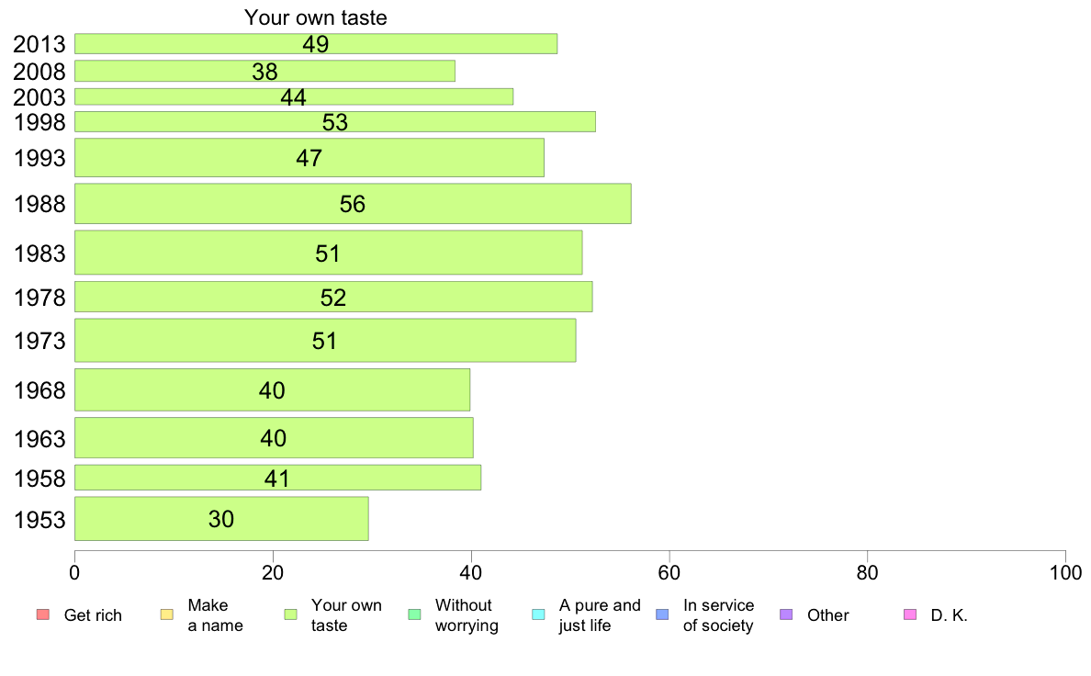Select the 2008 bar with value 38

pos(264,71)
